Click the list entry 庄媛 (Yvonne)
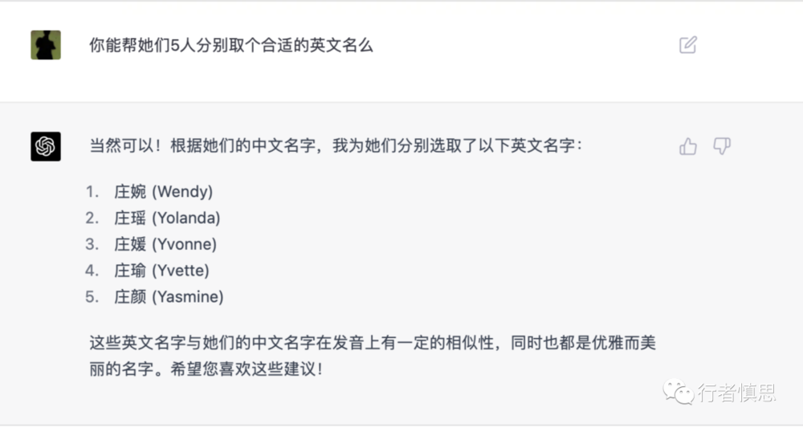This screenshot has width=803, height=428. (x=165, y=244)
